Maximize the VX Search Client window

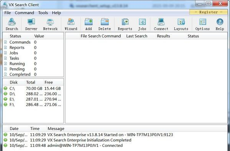(x=208, y=4)
